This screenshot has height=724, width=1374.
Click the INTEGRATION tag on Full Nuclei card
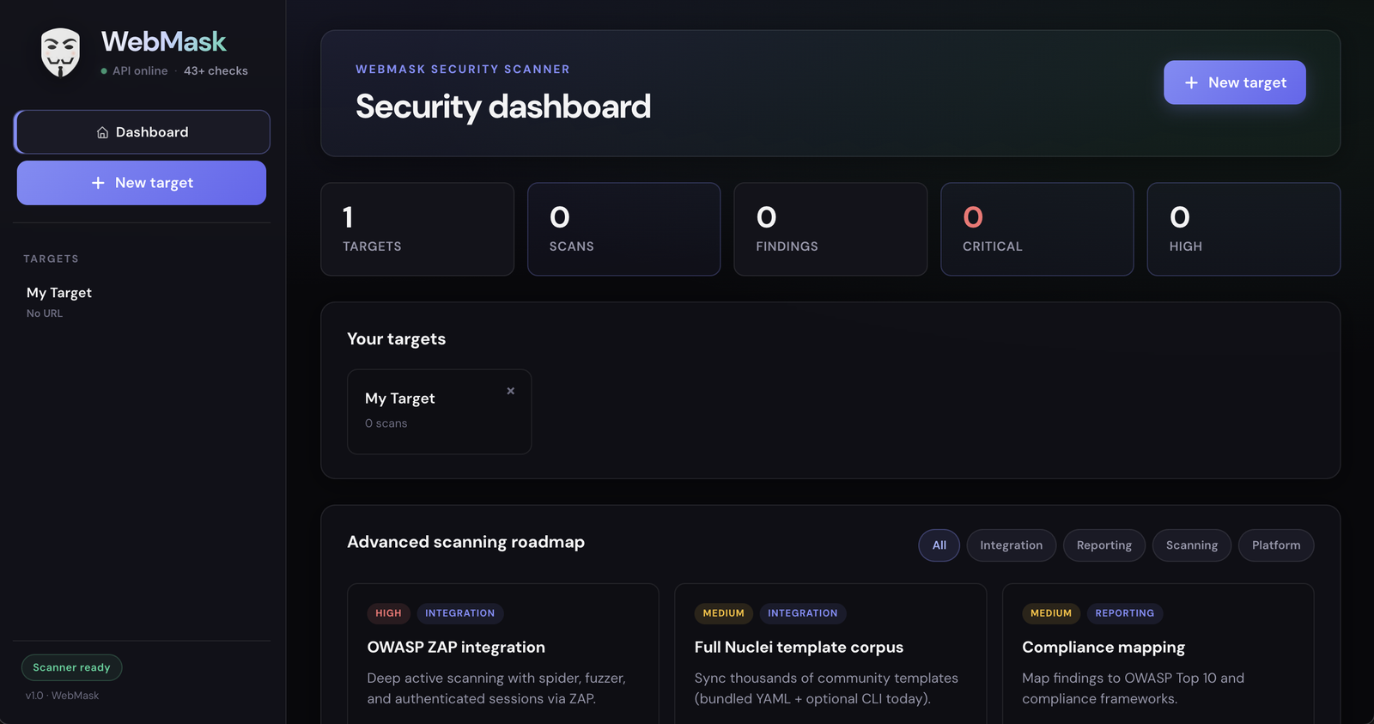[x=803, y=613]
